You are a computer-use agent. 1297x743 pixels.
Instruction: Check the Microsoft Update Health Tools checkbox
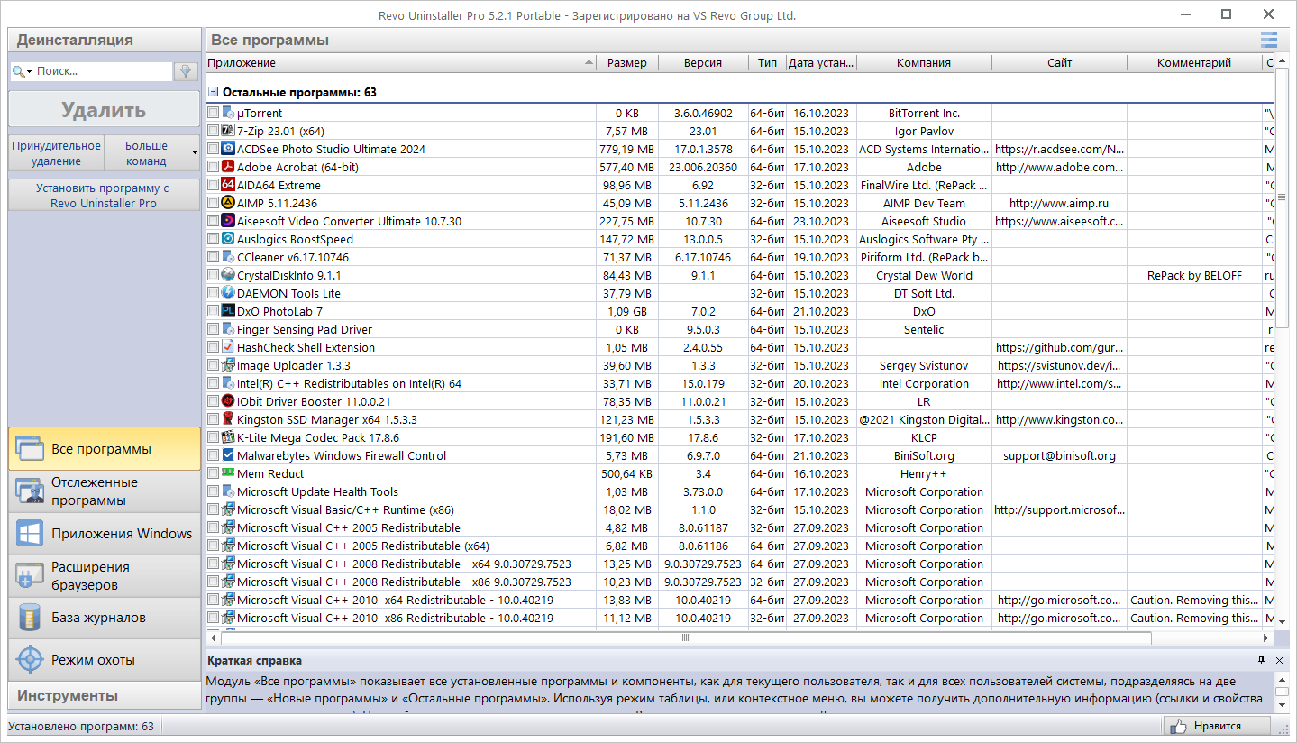point(214,492)
